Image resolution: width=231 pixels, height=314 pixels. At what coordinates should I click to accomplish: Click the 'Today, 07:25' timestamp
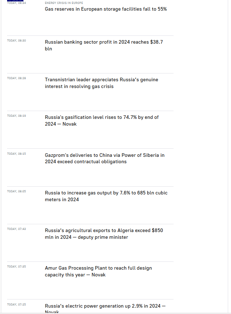coord(16,304)
